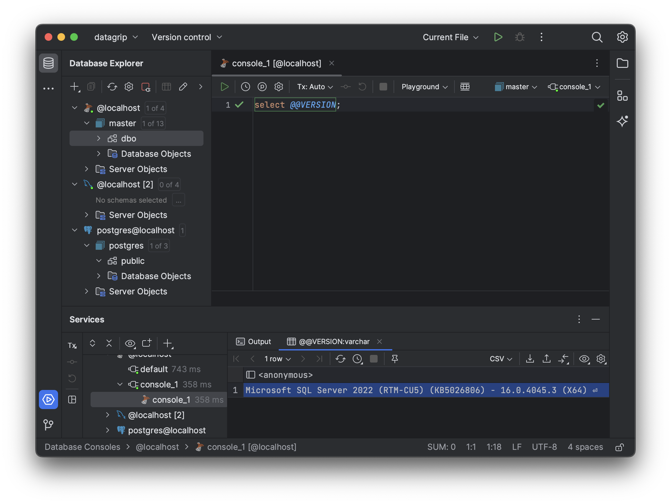Open data source properties gear in explorer

pyautogui.click(x=129, y=87)
